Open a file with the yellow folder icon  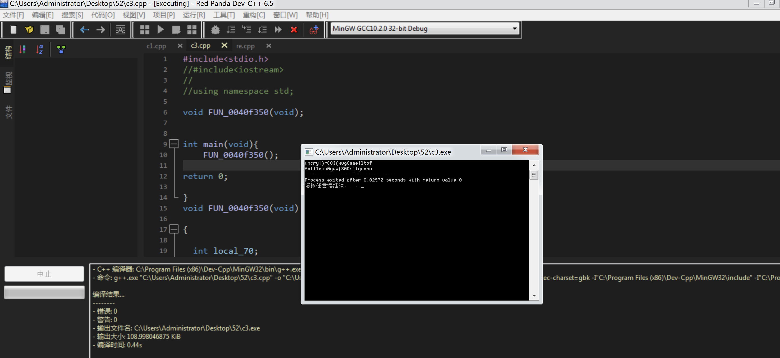(x=29, y=30)
